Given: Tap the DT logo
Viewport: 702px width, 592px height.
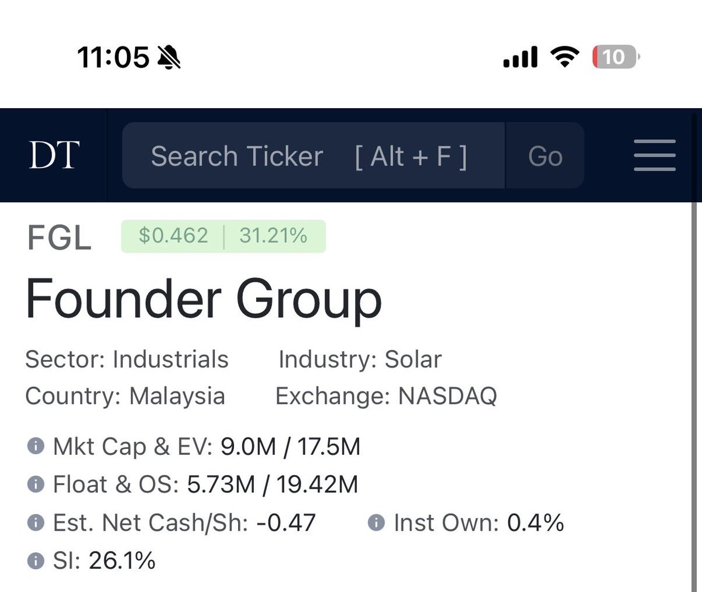Looking at the screenshot, I should coord(54,155).
